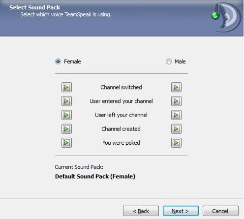The image size is (244, 219).
Task: Cancel the setup wizard
Action: 220,211
